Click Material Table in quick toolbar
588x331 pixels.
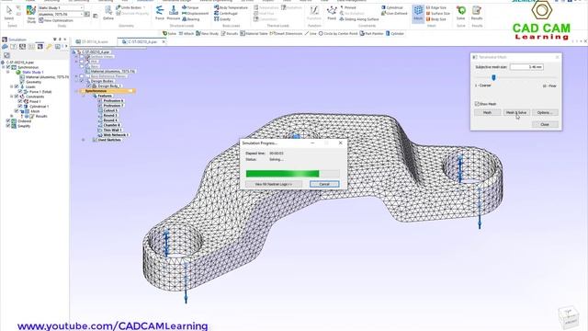(x=254, y=33)
